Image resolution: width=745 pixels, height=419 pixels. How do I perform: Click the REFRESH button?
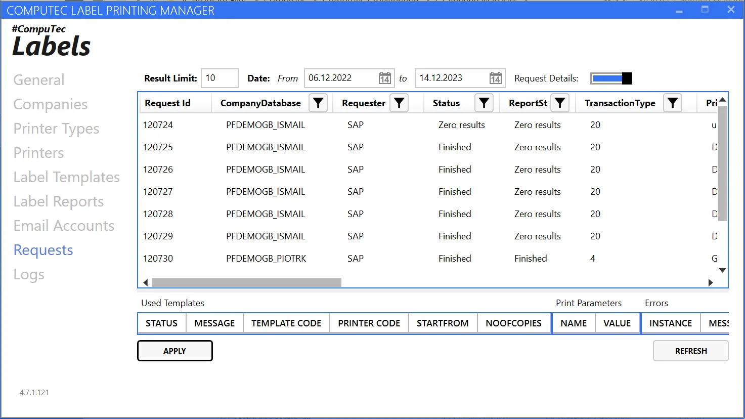click(x=690, y=351)
